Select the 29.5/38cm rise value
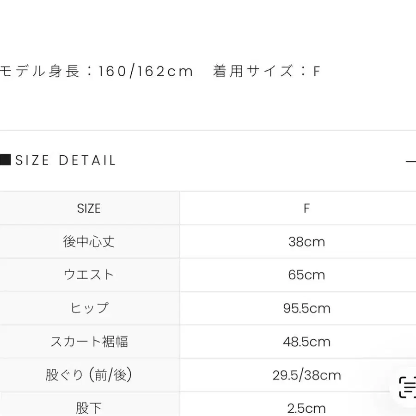The image size is (416, 416). tap(306, 375)
